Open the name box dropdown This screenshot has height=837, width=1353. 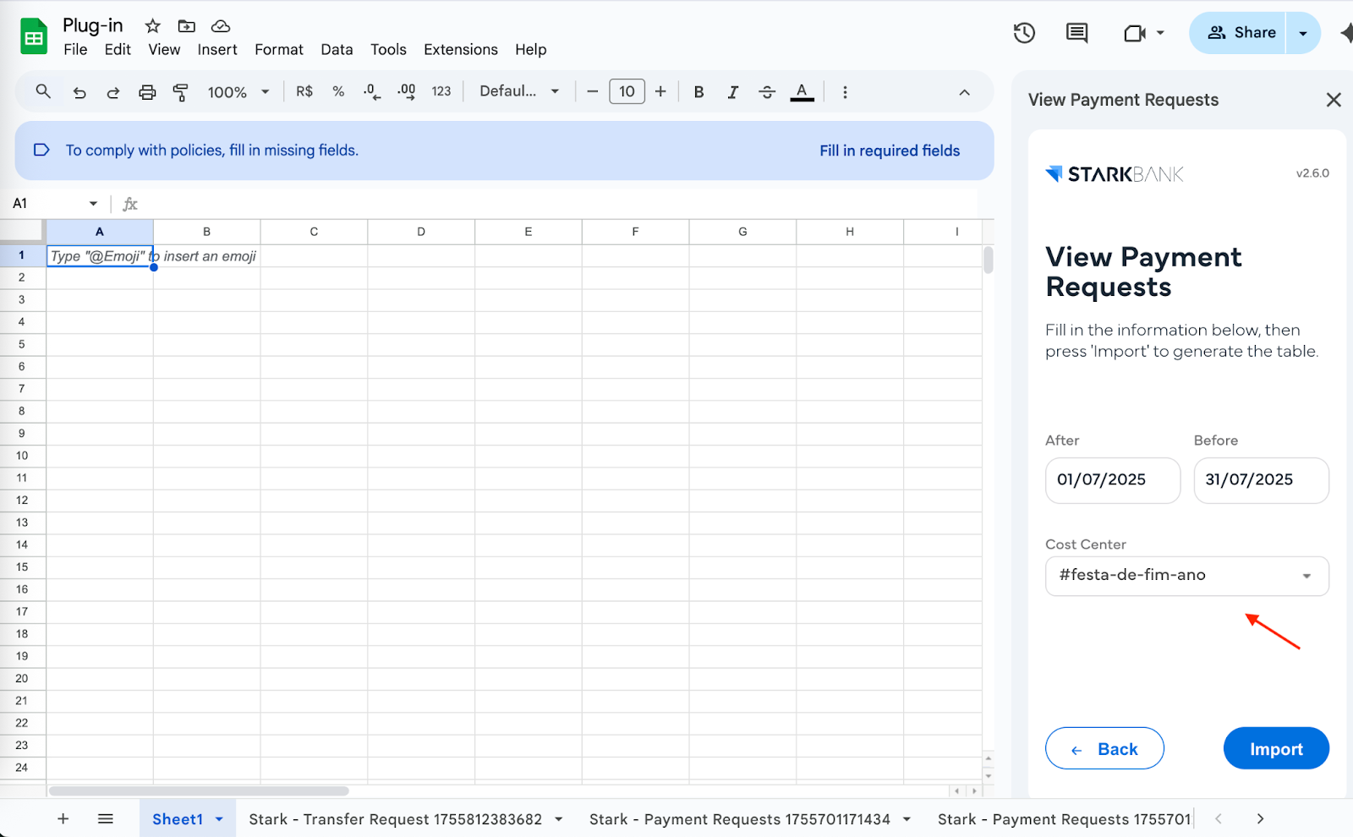pyautogui.click(x=93, y=204)
